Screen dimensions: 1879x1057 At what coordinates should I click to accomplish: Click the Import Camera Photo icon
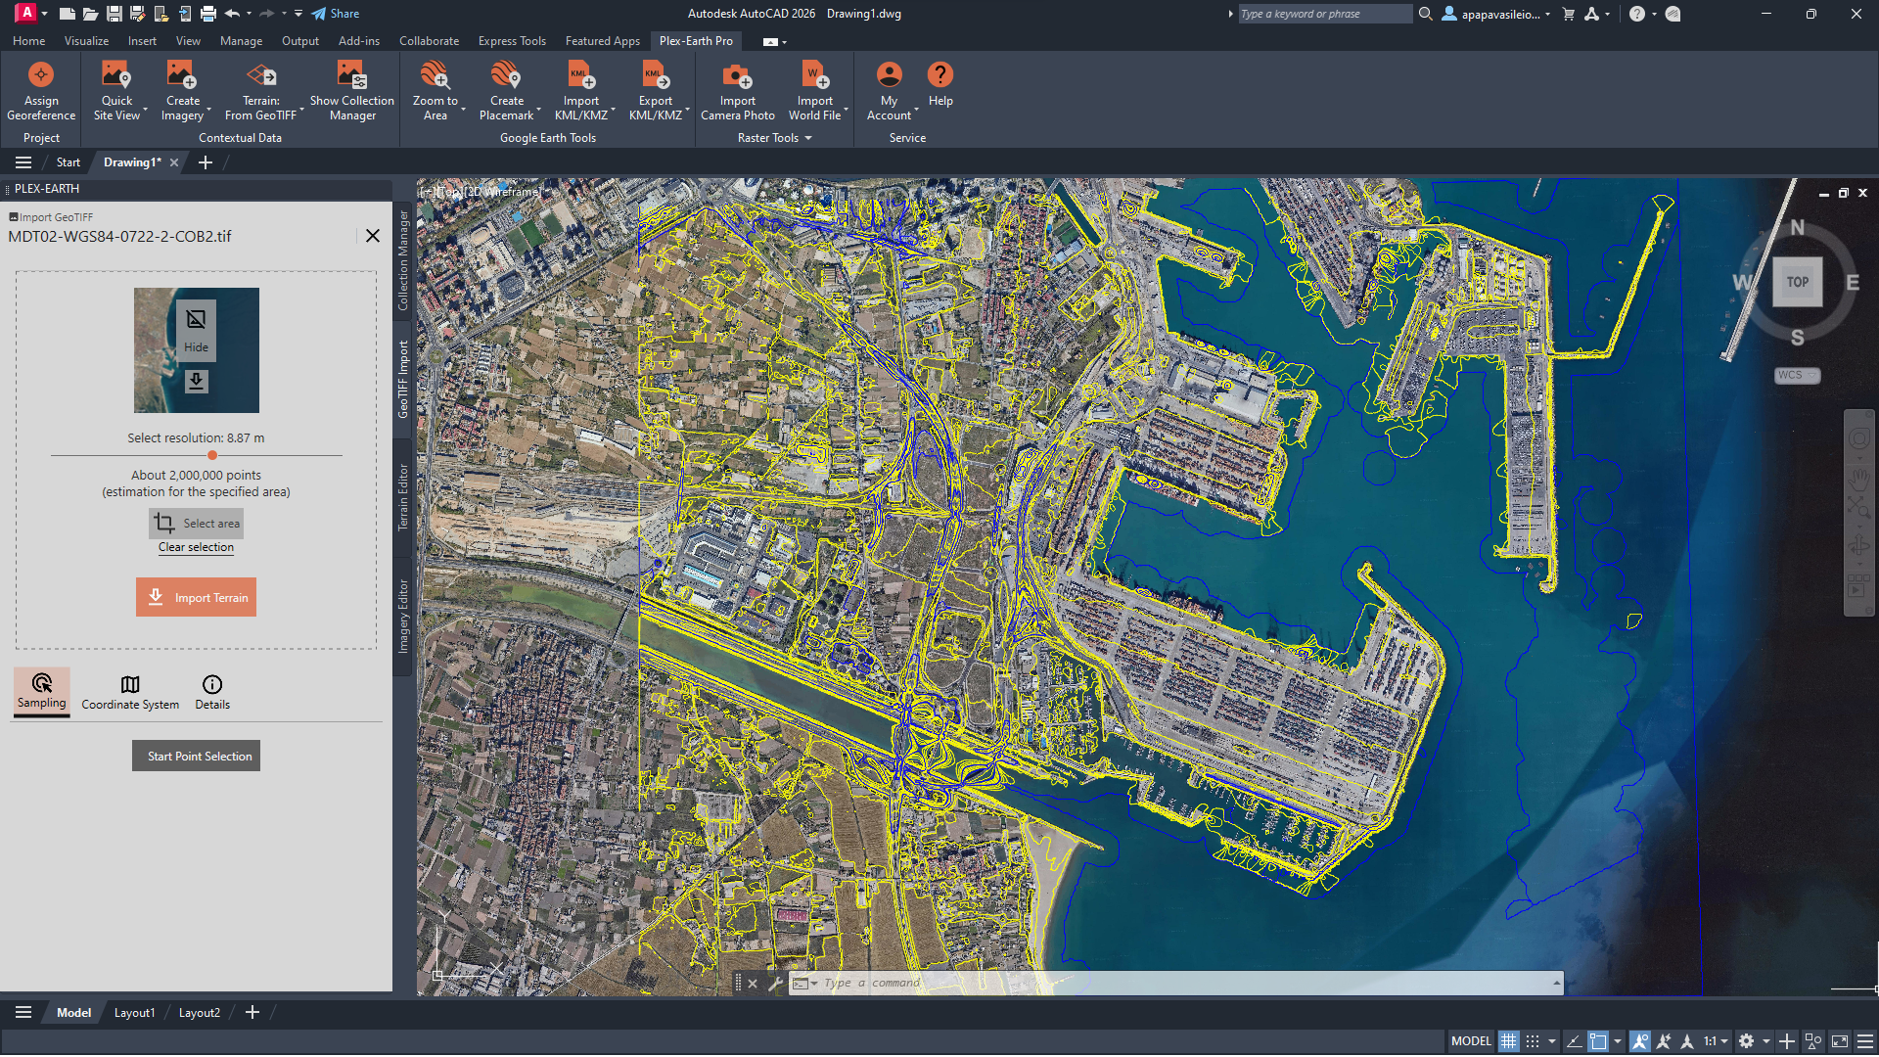[x=737, y=75]
